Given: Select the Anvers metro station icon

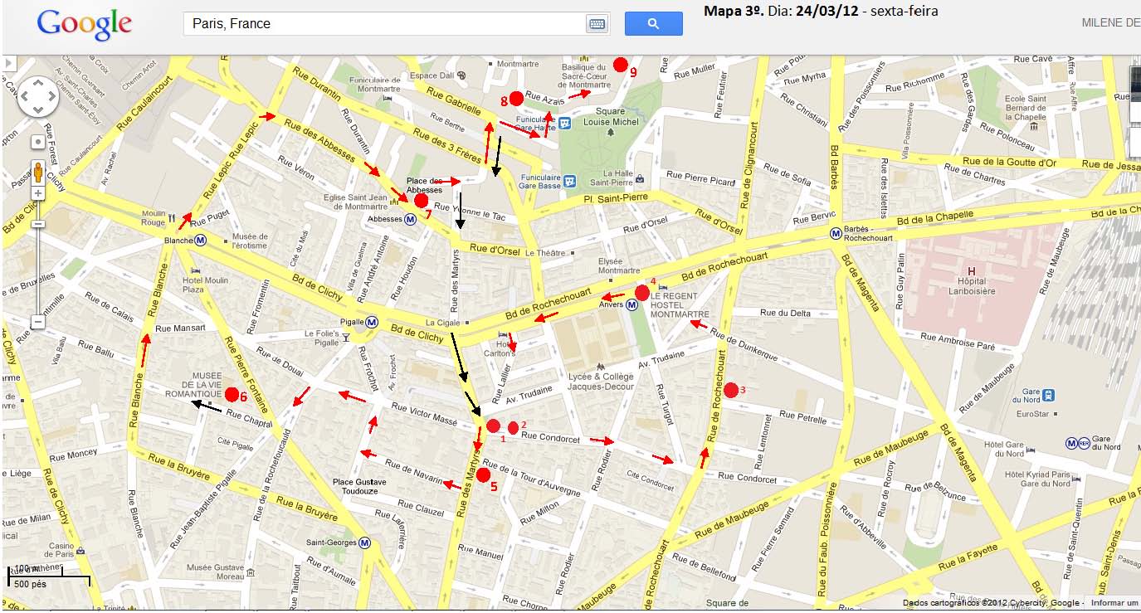Looking at the screenshot, I should [x=632, y=305].
